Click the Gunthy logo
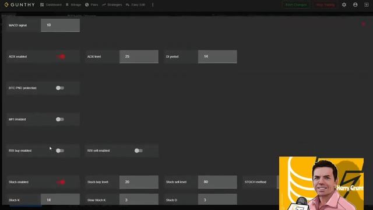The height and width of the screenshot is (210, 373). 19,5
